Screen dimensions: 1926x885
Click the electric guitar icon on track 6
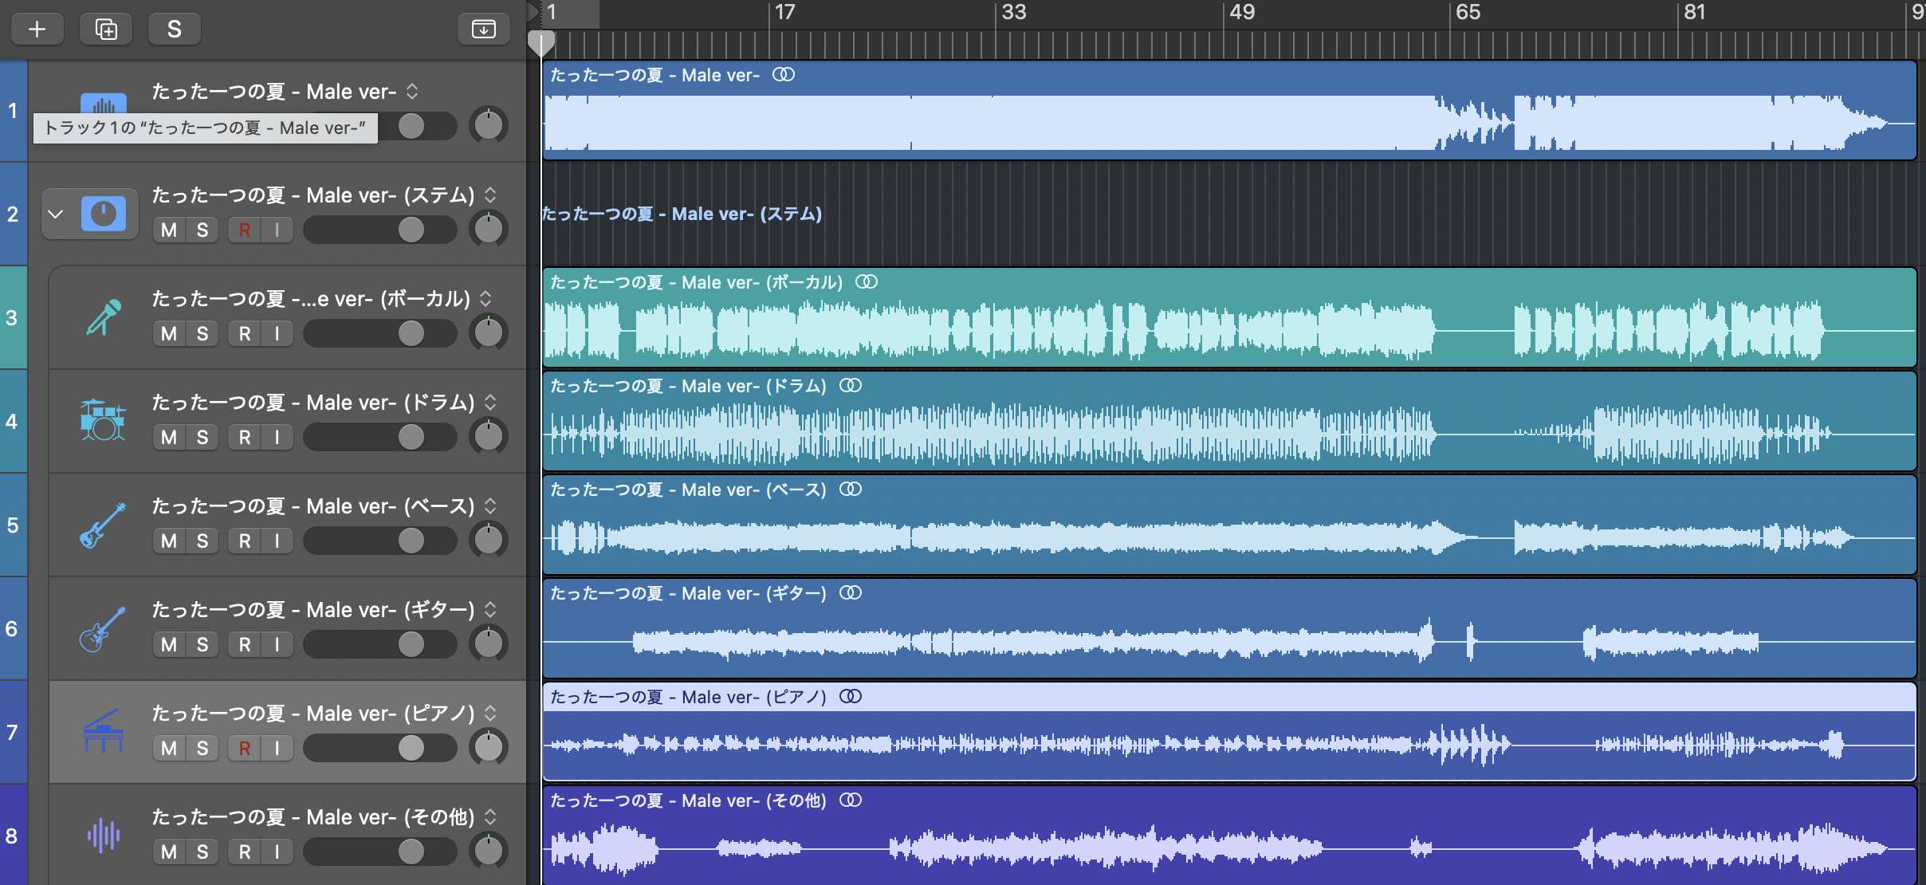103,628
